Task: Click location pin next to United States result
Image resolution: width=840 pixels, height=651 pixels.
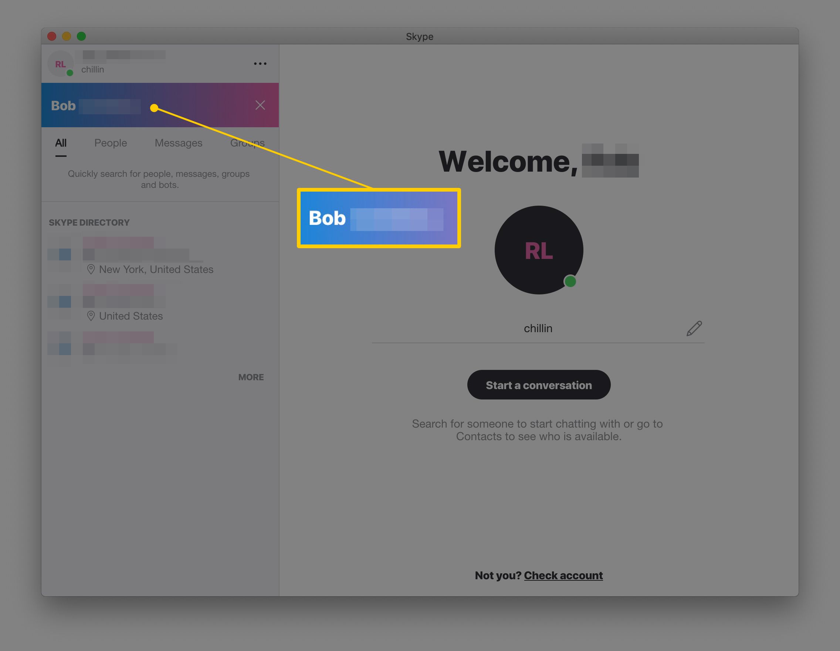Action: click(x=91, y=316)
